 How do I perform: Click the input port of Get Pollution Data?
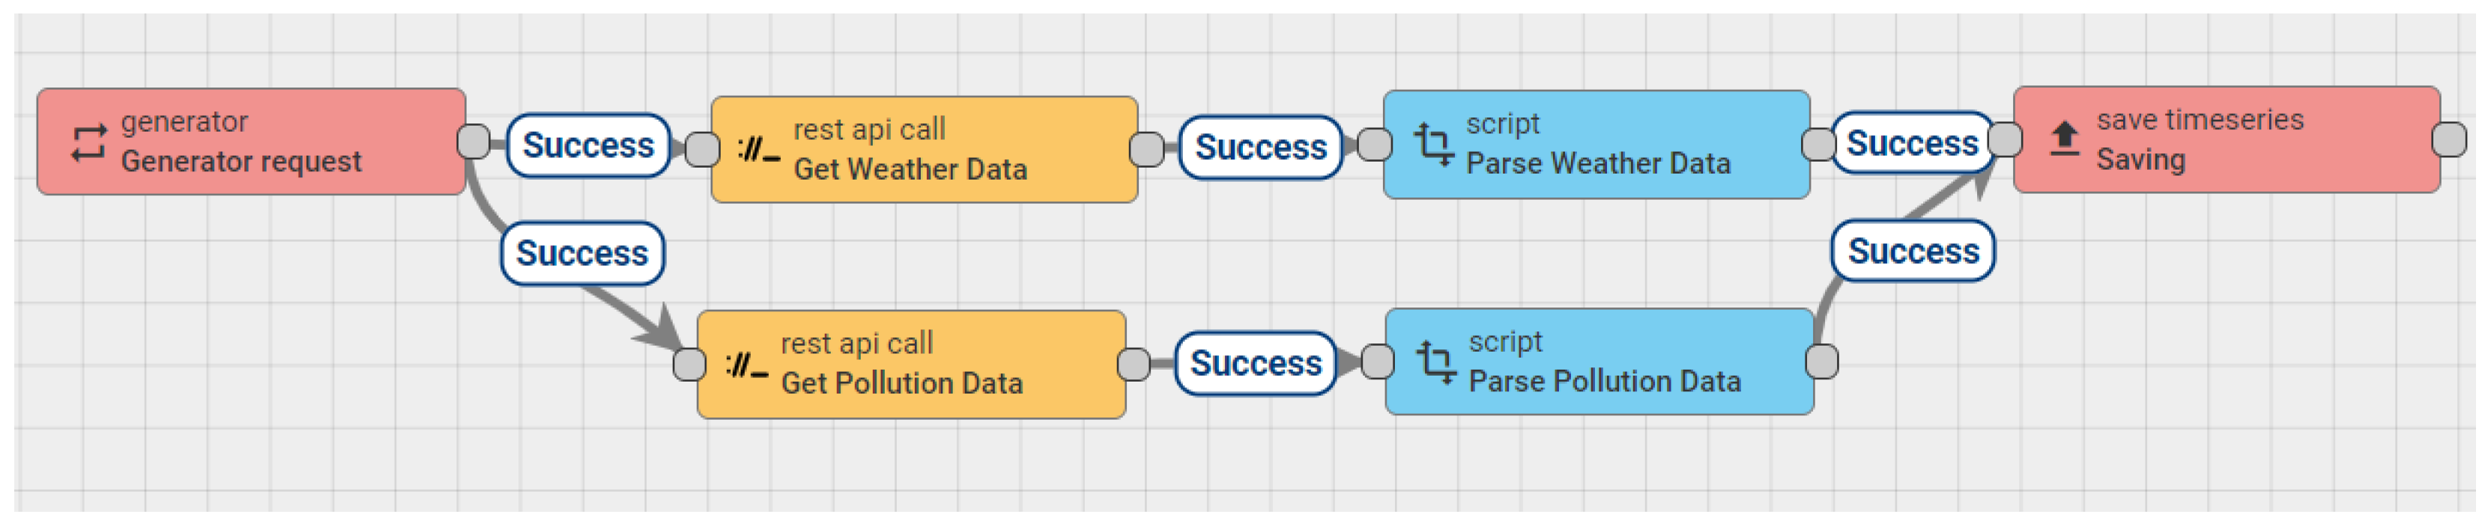point(689,365)
